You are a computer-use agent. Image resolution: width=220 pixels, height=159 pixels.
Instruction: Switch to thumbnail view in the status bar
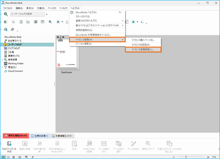click(3, 157)
